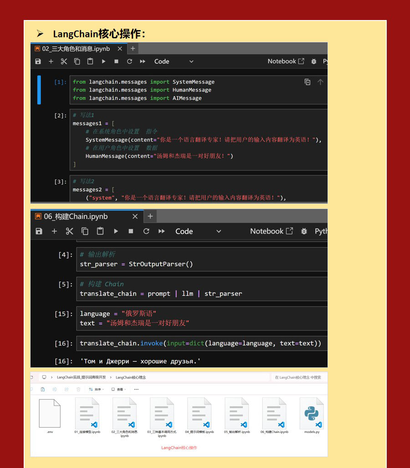Toggle debugger bug icon in 06 notebook
Viewport: 410px width, 468px height.
[x=304, y=231]
